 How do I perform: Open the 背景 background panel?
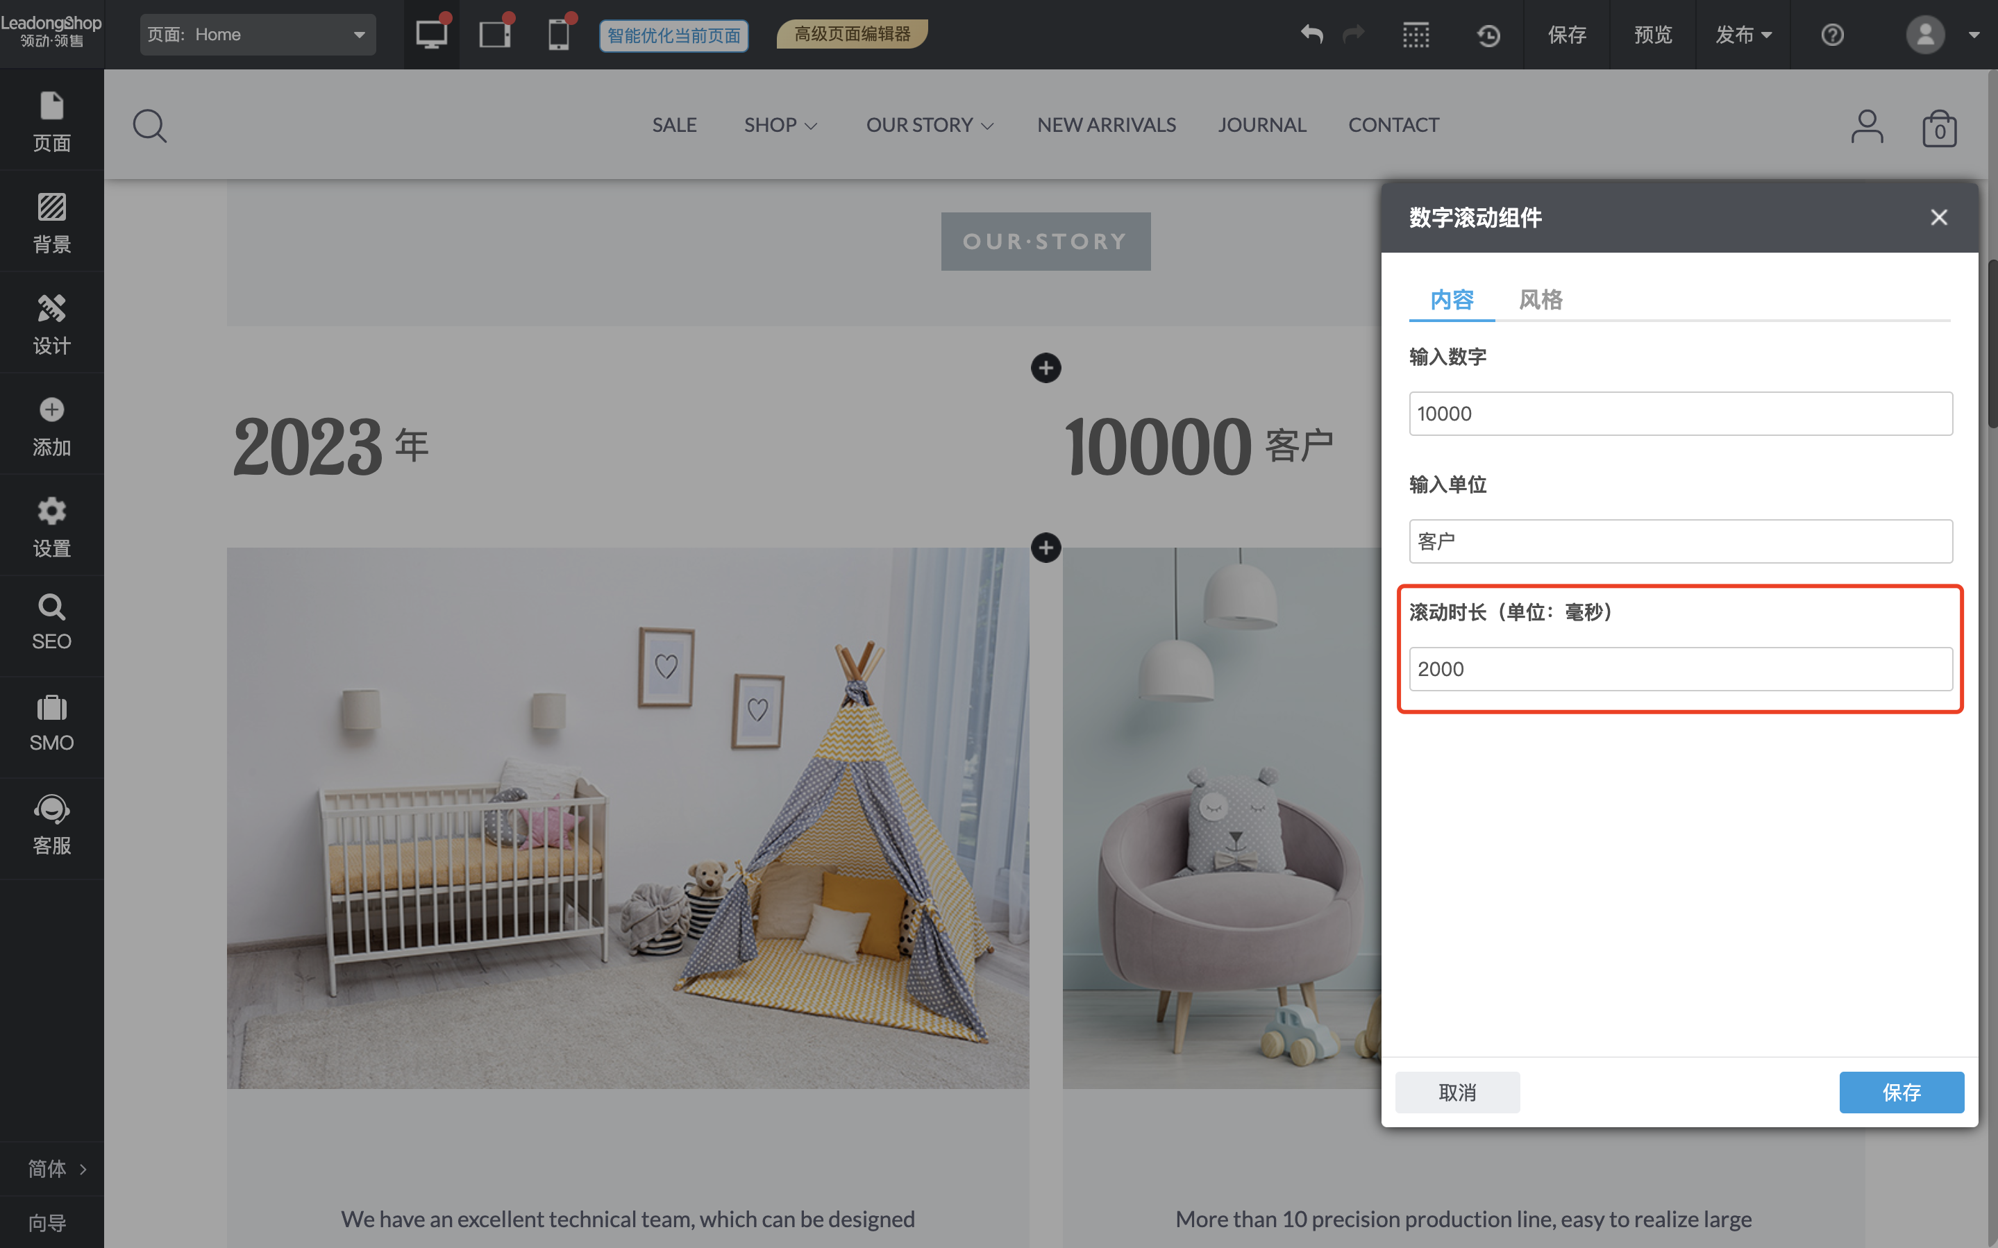51,222
